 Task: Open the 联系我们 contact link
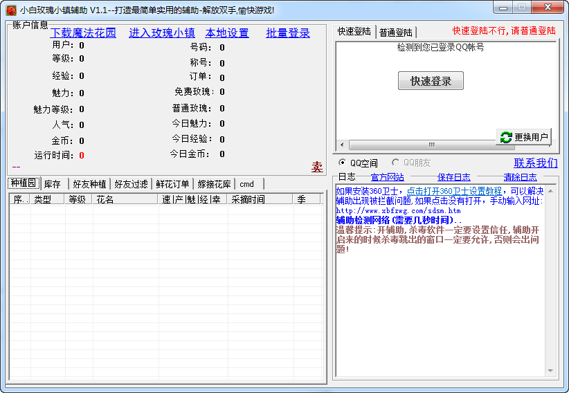coord(535,163)
